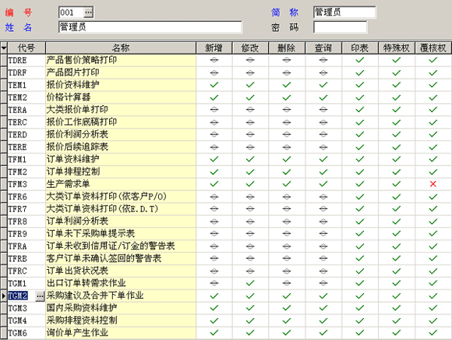Toggle 覆核权 for TFRA row
The image size is (452, 340).
[x=433, y=246]
